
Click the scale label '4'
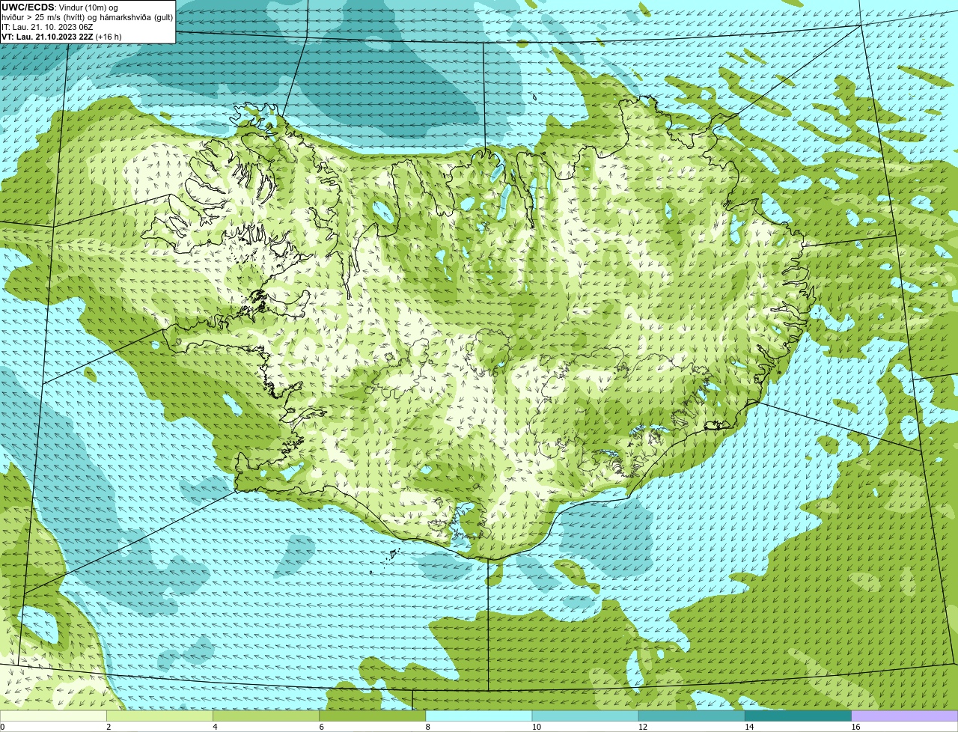215,727
